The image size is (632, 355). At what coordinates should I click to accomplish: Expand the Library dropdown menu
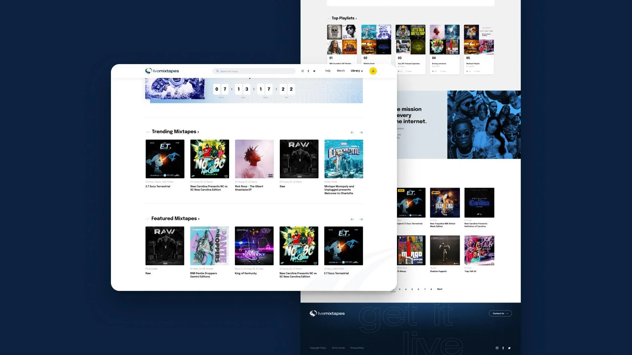(357, 71)
